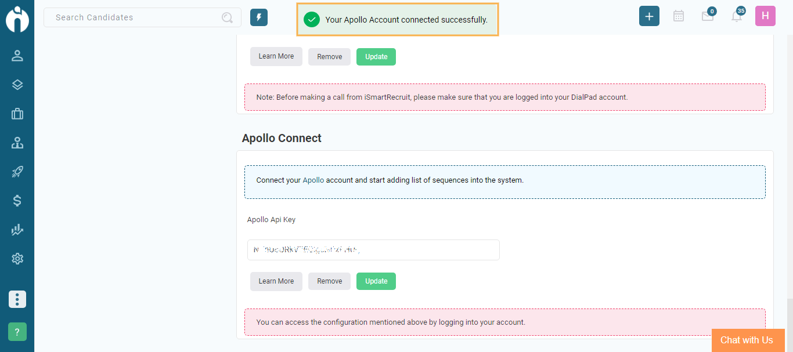793x352 pixels.
Task: Open the Chat with Us widget
Action: (x=747, y=340)
